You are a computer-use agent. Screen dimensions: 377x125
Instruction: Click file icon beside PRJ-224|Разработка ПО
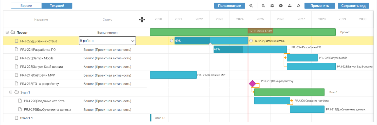[16, 49]
